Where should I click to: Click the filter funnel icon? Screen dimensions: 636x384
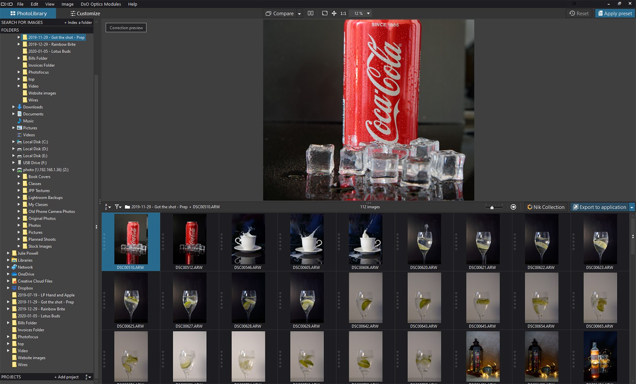coord(118,207)
